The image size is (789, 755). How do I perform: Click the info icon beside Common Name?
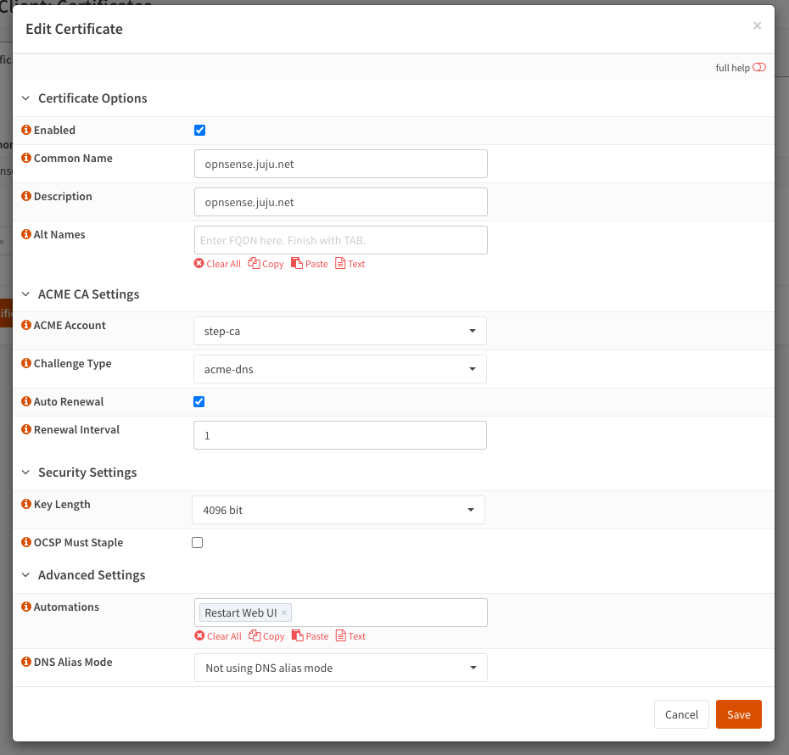(x=26, y=159)
